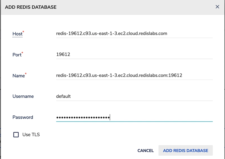The height and width of the screenshot is (159, 225).
Task: Click the red required asterisk beside Name
Action: 26,73
